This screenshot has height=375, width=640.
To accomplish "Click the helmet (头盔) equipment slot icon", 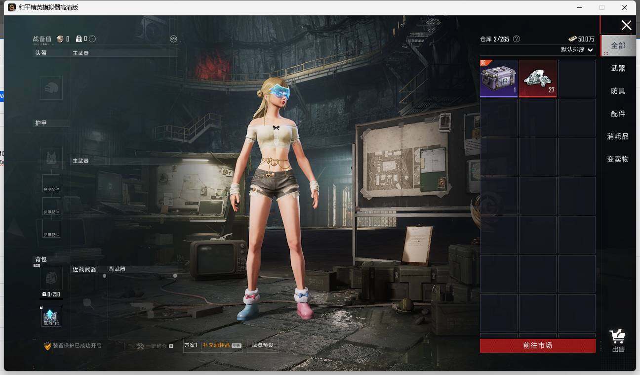I will pos(51,88).
